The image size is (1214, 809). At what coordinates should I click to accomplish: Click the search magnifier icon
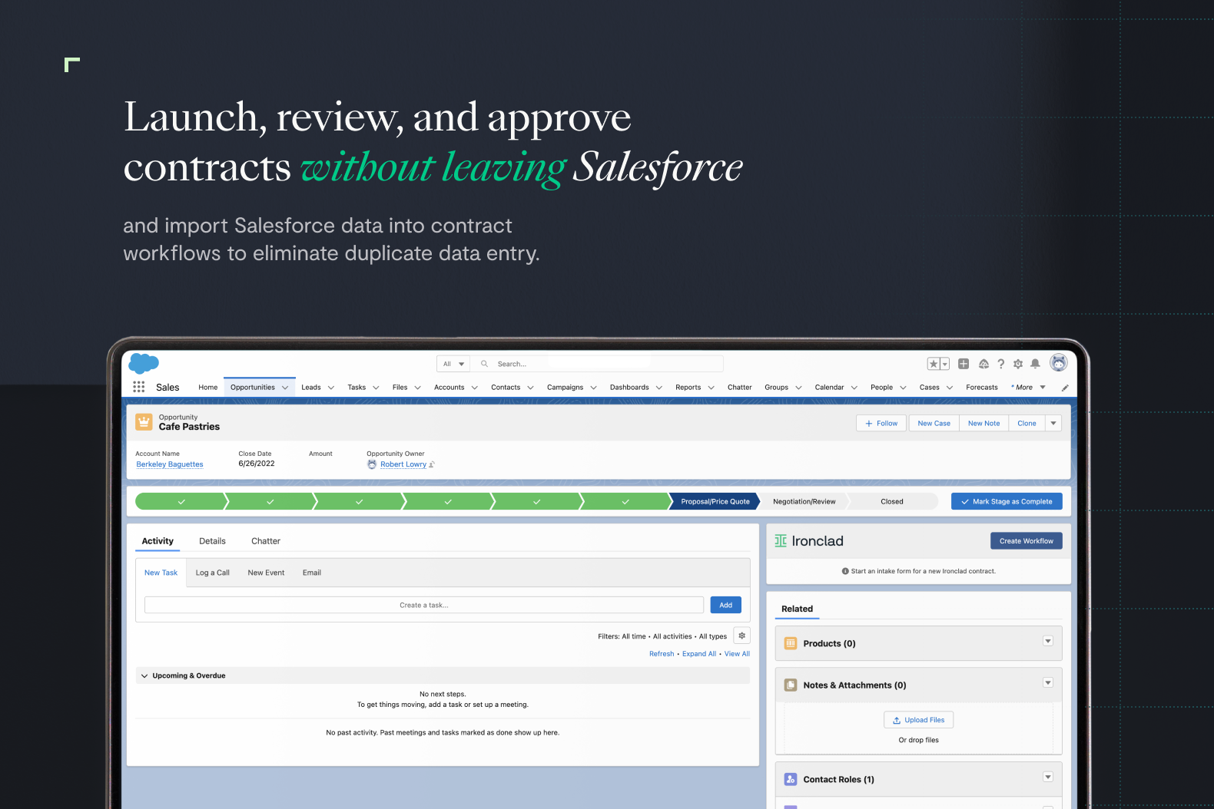point(485,364)
